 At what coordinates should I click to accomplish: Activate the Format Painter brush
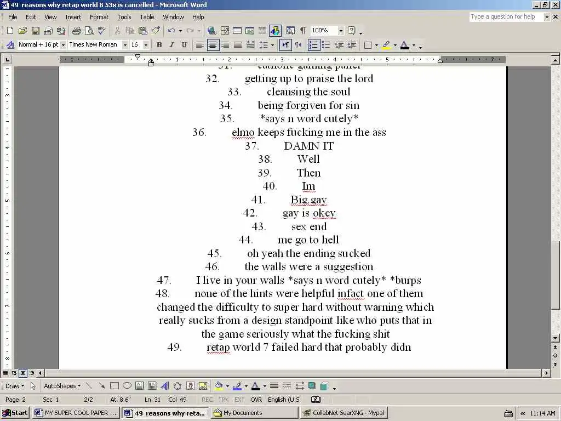[156, 31]
